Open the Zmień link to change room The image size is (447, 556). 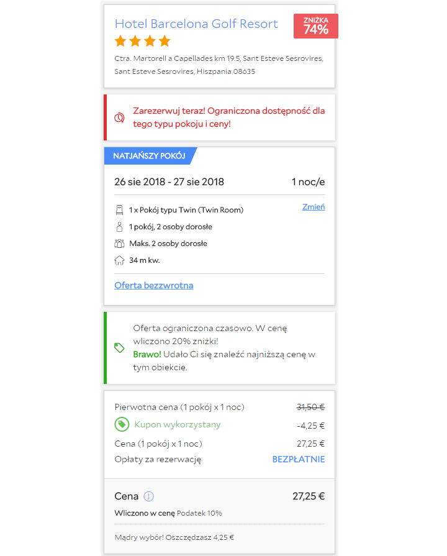314,207
